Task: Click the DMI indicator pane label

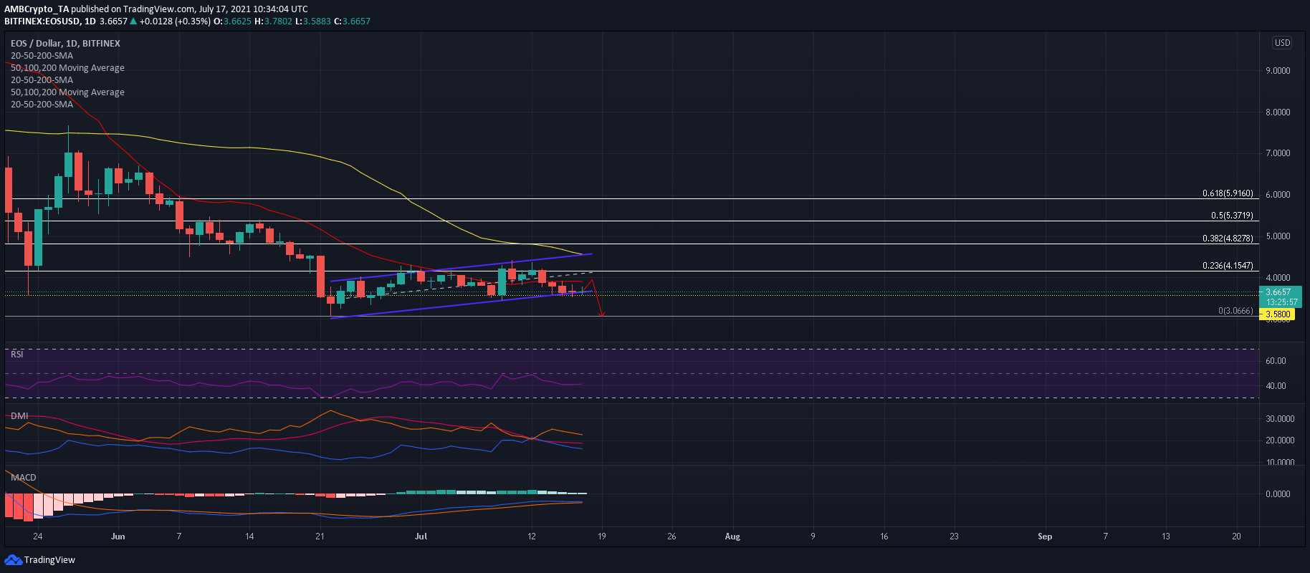Action: 19,416
